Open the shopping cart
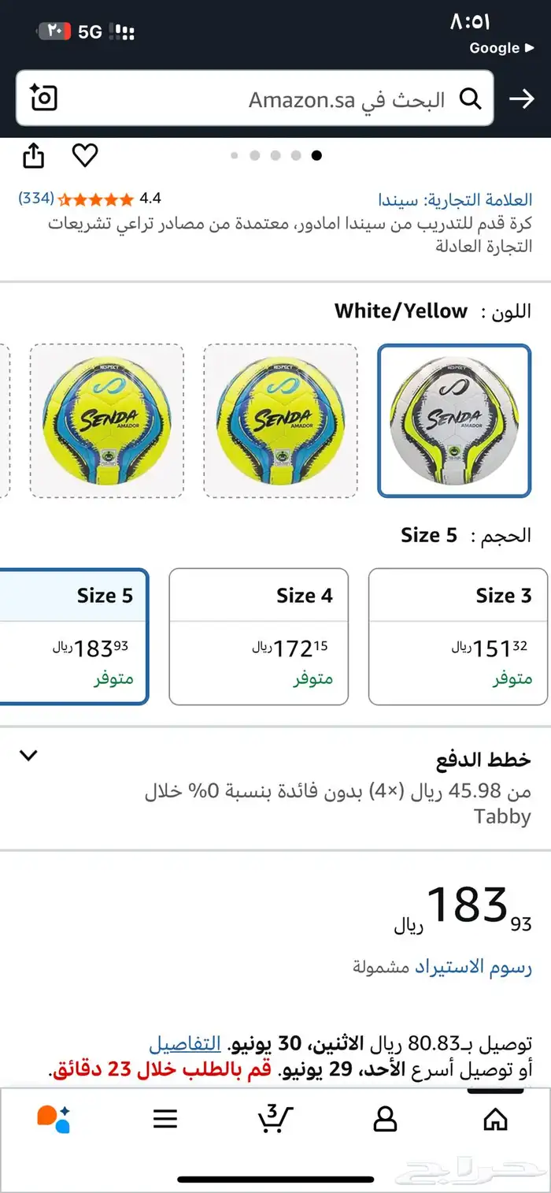 pos(275,1119)
